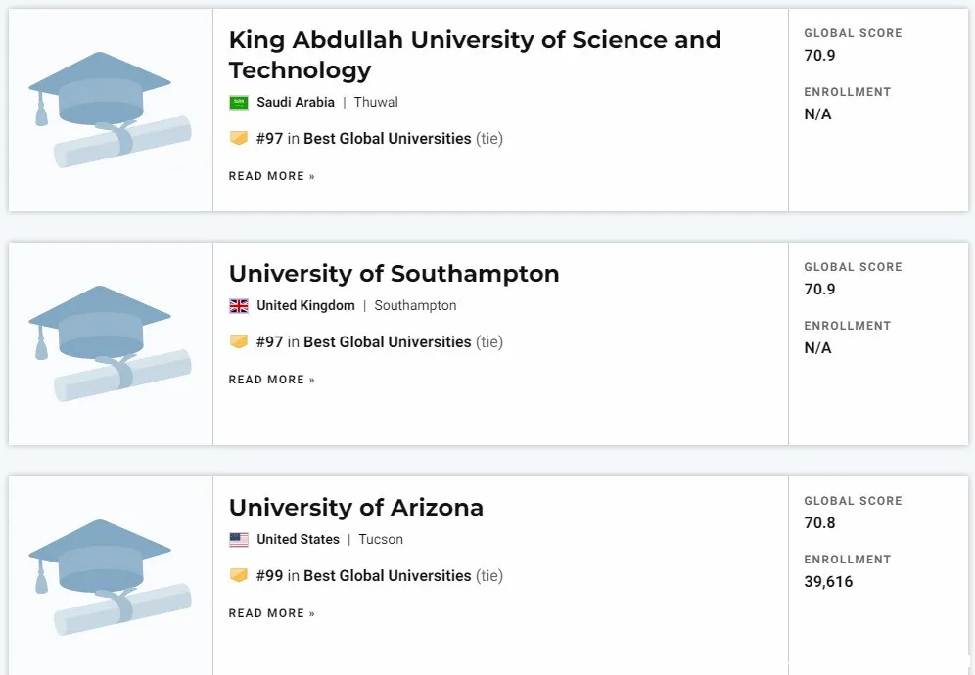
Task: Click the ranking badge icon beside Southampton's #97
Action: [x=239, y=341]
